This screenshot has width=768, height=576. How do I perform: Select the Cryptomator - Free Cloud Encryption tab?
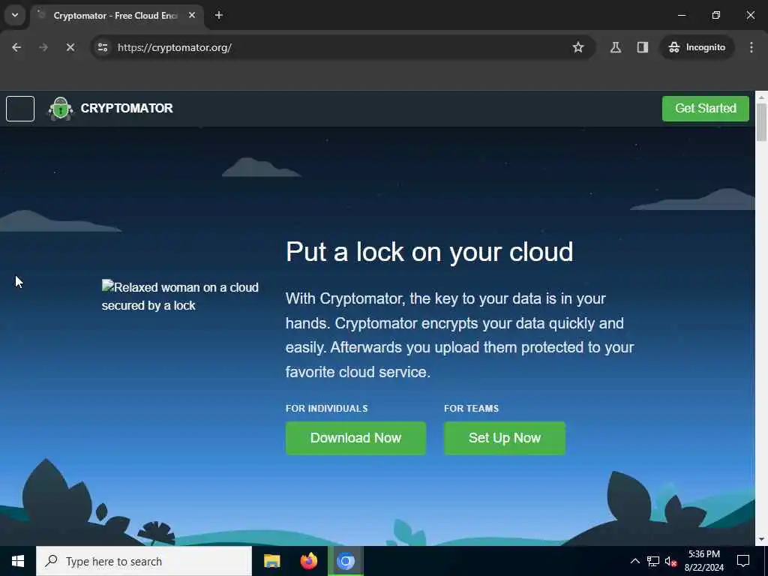pos(115,16)
